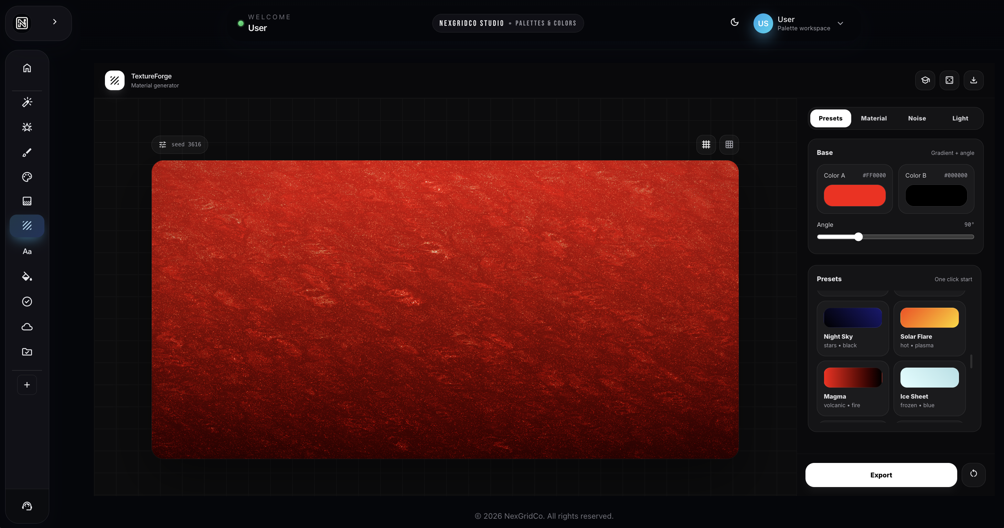The image size is (1004, 528).
Task: Open the color palette tool
Action: [x=27, y=177]
